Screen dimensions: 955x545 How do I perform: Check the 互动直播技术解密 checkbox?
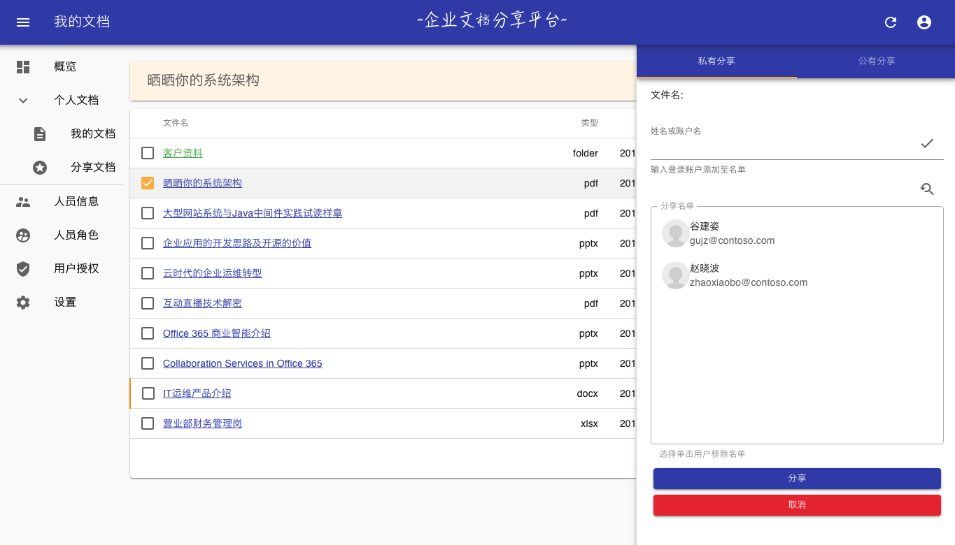(x=148, y=303)
